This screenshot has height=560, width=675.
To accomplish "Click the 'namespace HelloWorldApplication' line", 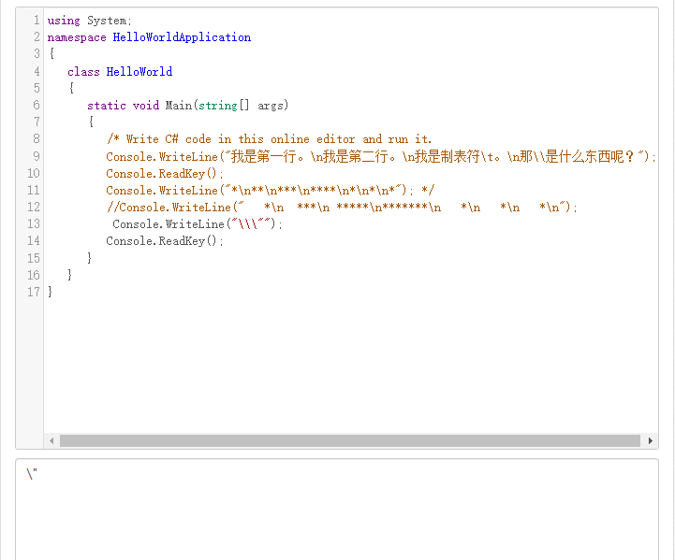I will point(149,37).
